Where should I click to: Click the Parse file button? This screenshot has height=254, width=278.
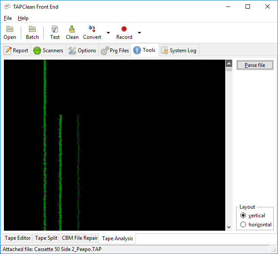[255, 65]
